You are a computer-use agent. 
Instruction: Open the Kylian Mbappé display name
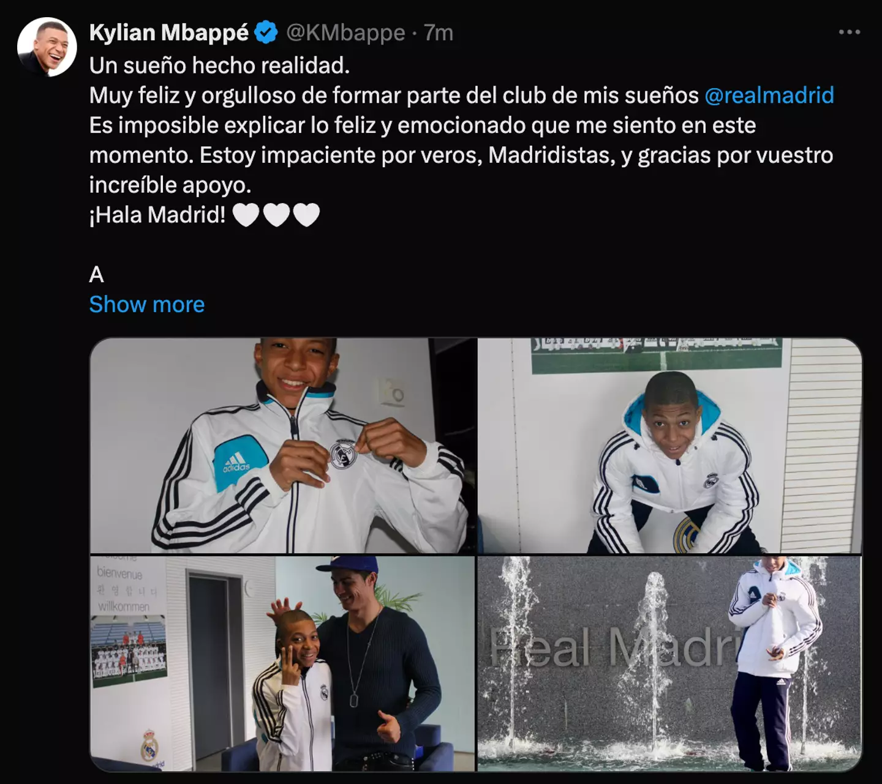pyautogui.click(x=169, y=32)
